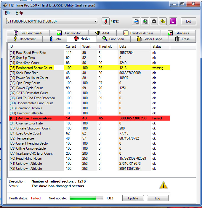The width and height of the screenshot is (202, 208).
Task: Click the Data column header
Action: [134, 47]
